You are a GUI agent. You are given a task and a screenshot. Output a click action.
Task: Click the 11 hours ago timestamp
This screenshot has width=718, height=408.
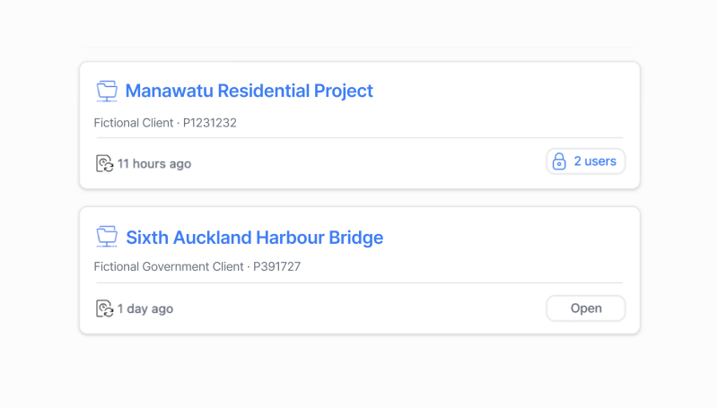pyautogui.click(x=154, y=164)
